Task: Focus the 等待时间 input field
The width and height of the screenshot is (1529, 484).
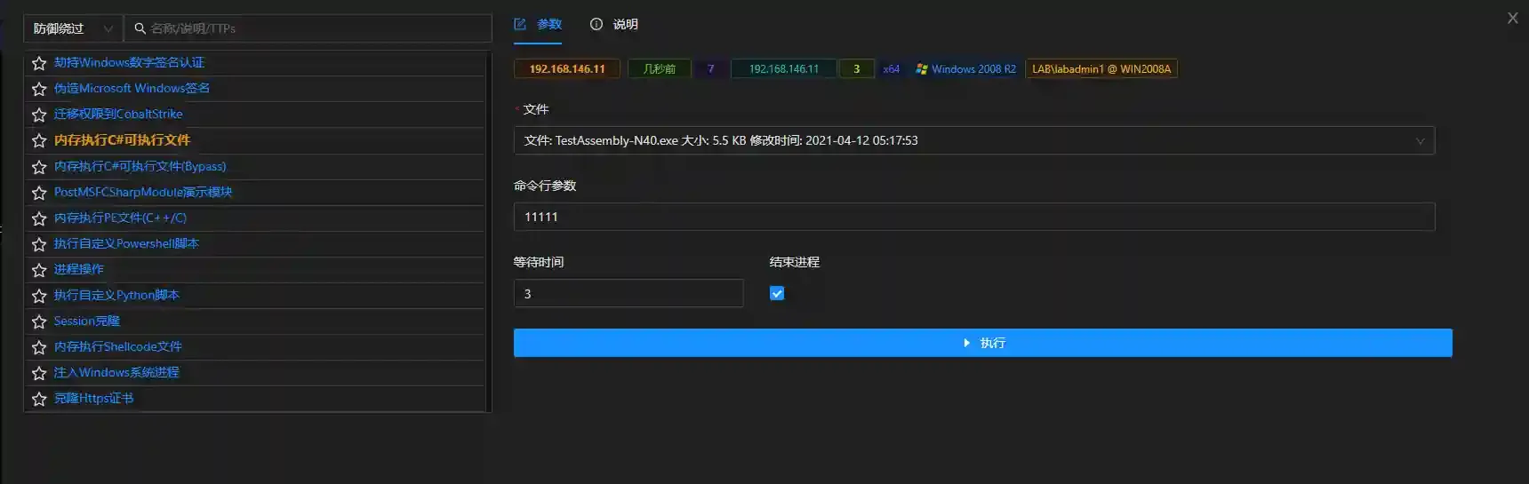Action: [x=628, y=293]
